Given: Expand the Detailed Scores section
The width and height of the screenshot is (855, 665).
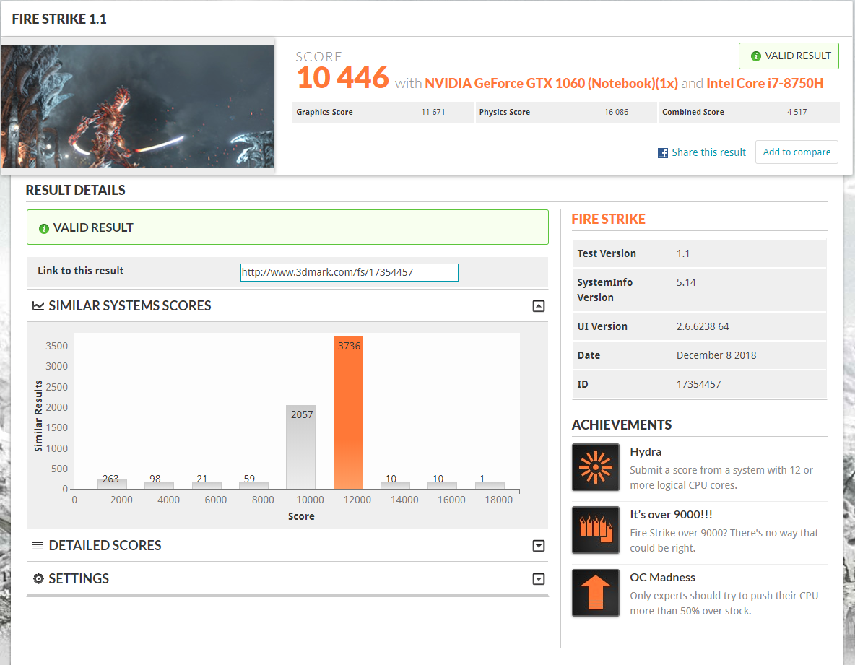Looking at the screenshot, I should click(538, 546).
